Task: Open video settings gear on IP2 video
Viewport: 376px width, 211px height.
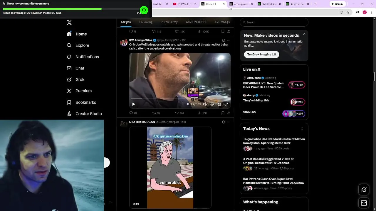Action: [212, 104]
